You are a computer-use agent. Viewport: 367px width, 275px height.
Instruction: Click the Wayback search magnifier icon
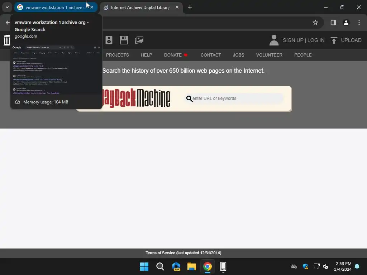coord(189,99)
